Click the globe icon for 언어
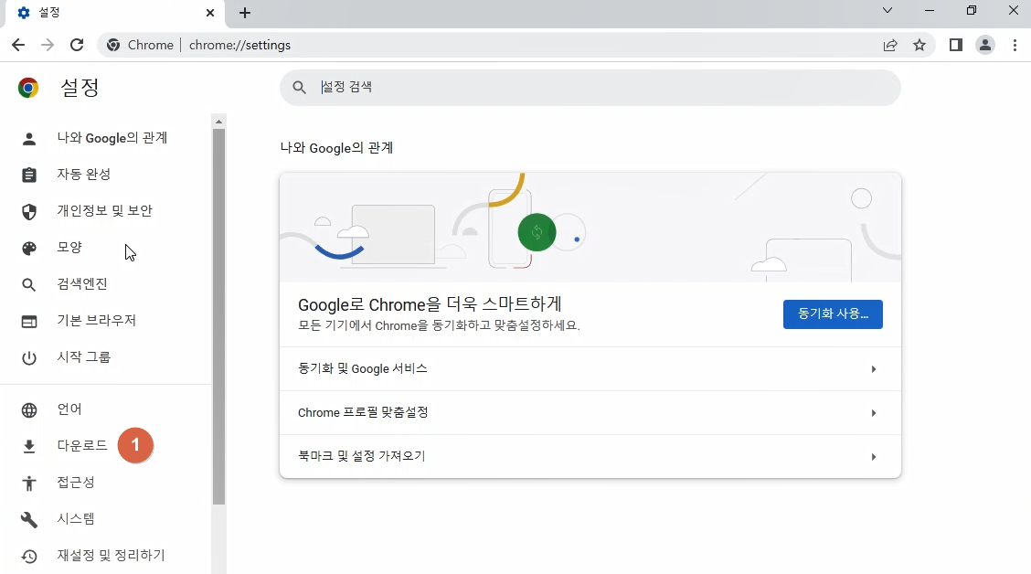 (29, 409)
